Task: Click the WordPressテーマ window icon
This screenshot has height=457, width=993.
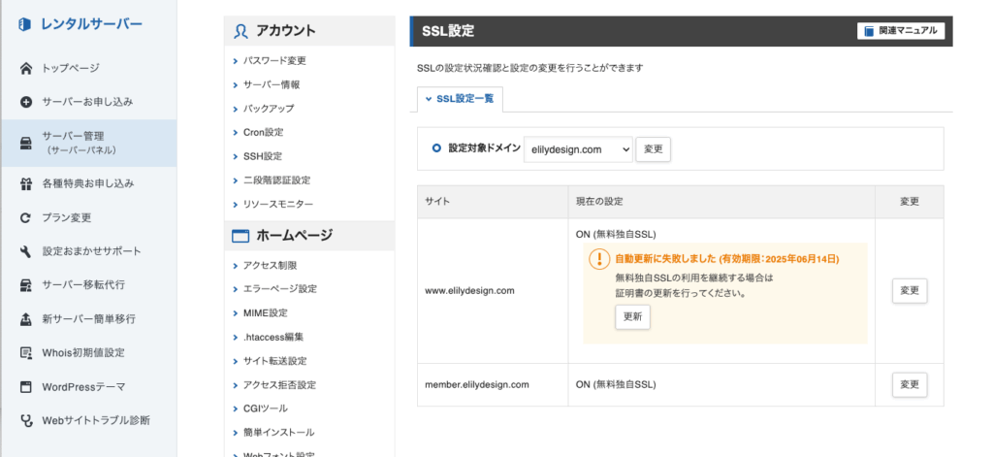Action: coord(26,386)
